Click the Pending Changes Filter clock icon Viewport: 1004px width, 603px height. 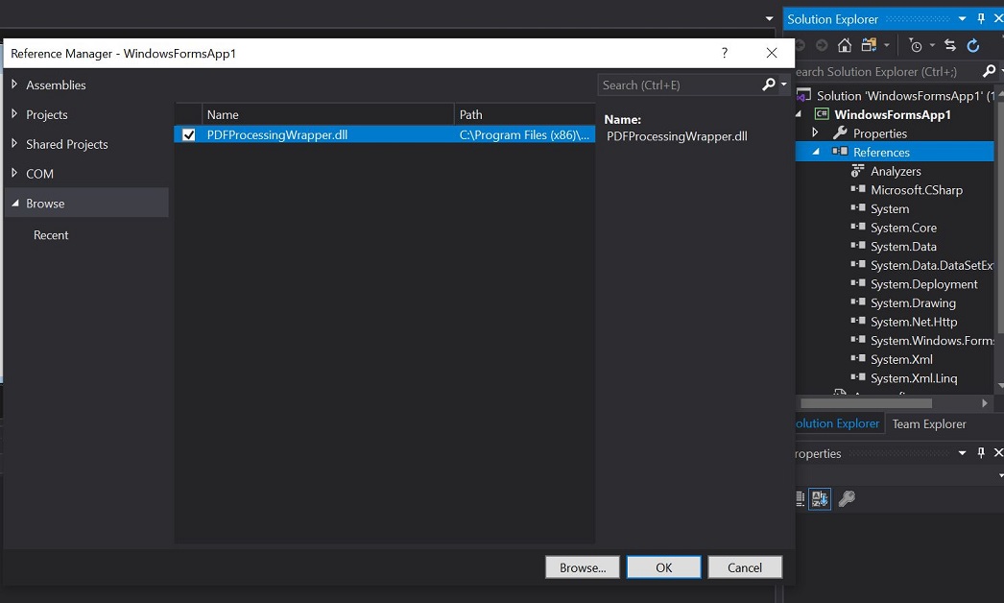pos(916,45)
